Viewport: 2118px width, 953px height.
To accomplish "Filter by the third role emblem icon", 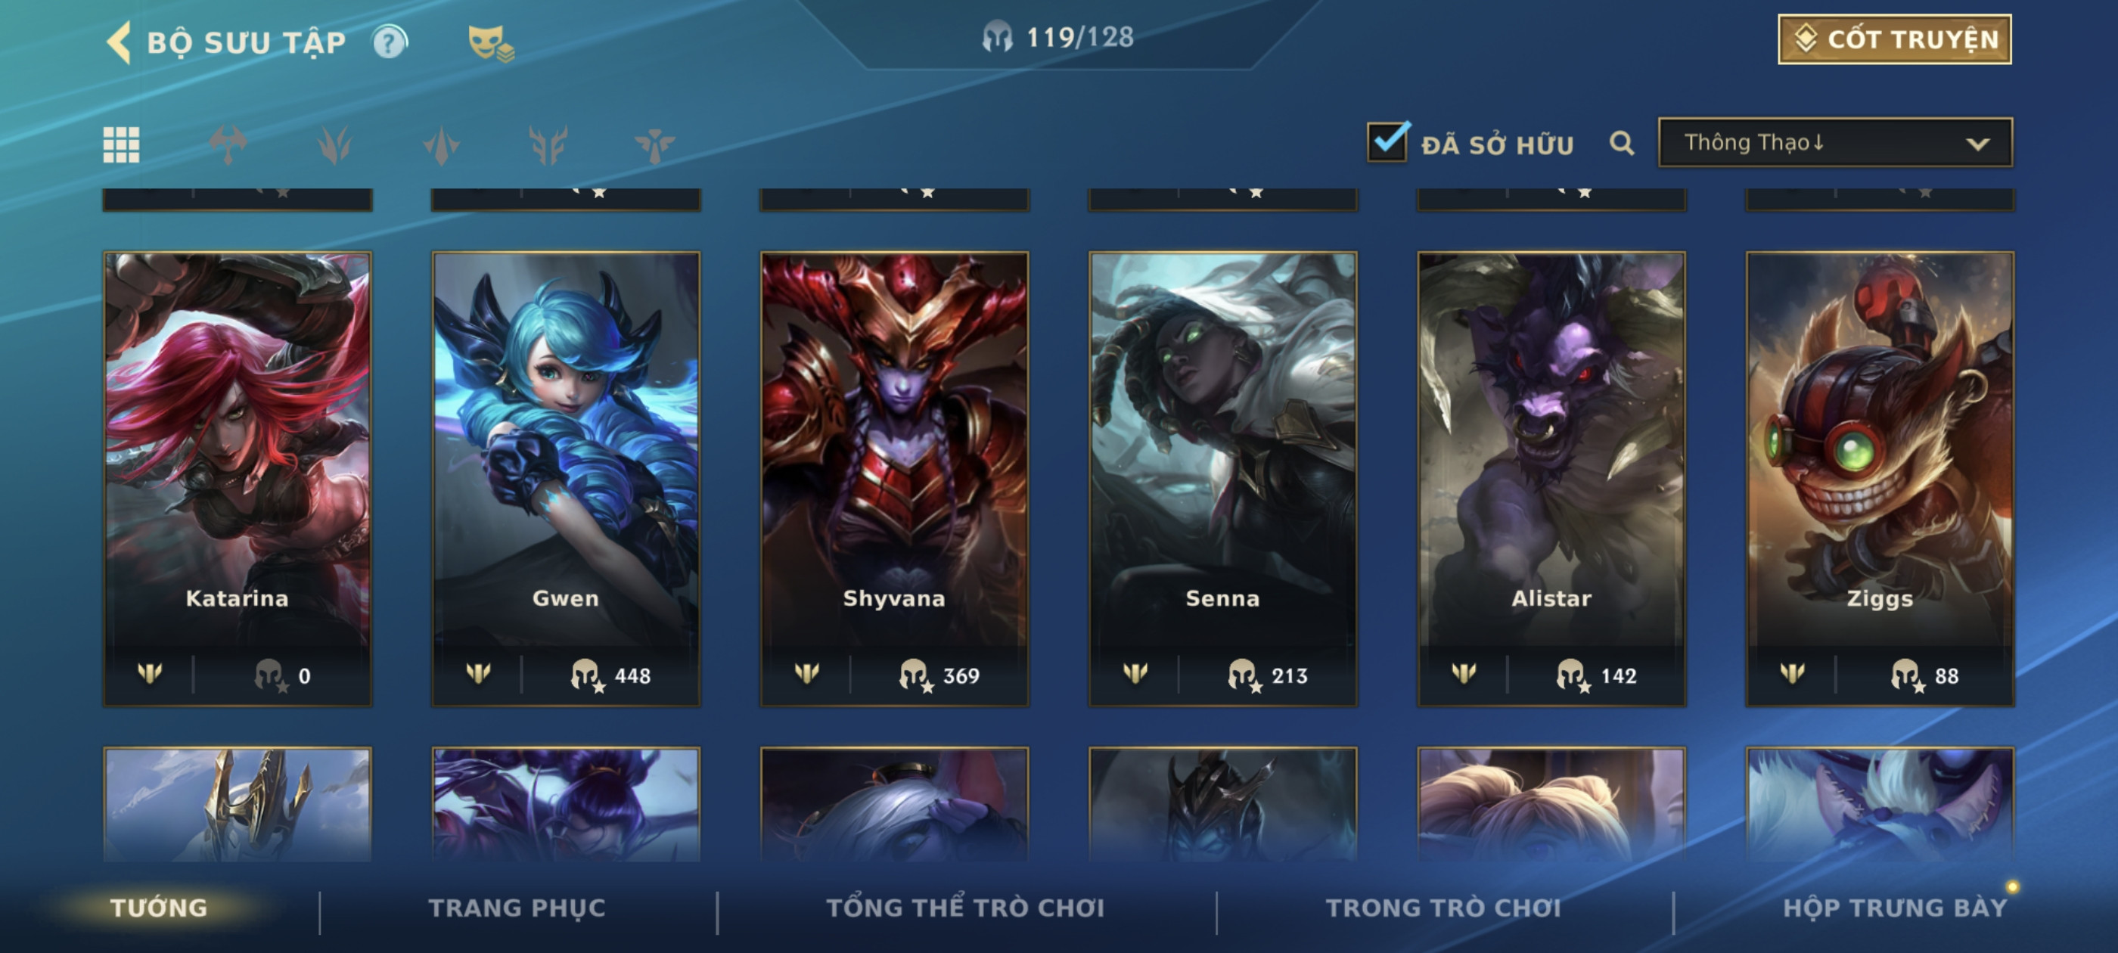I will coord(441,144).
